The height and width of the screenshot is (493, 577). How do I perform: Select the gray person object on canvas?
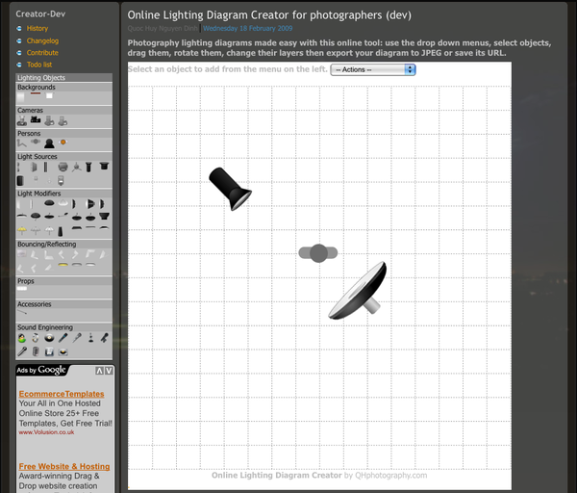318,253
